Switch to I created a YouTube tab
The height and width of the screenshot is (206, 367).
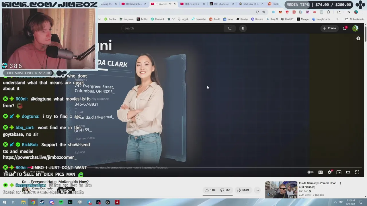(192, 4)
